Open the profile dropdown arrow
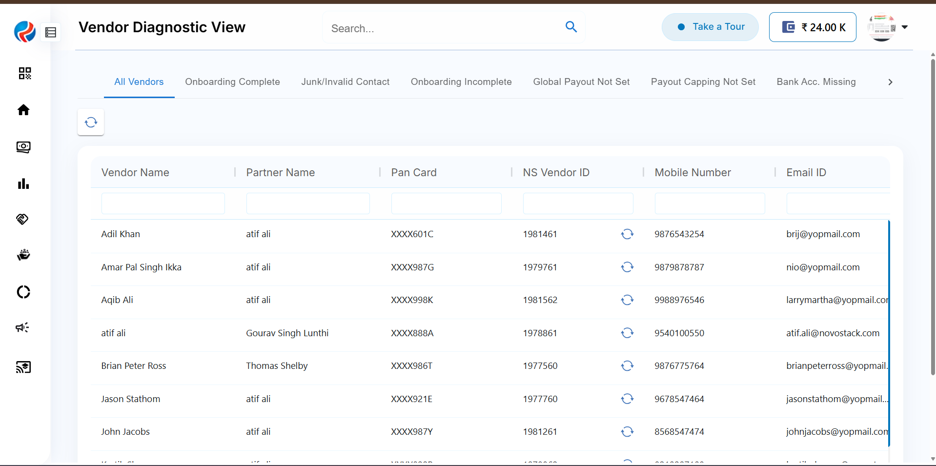This screenshot has height=466, width=936. (x=904, y=27)
